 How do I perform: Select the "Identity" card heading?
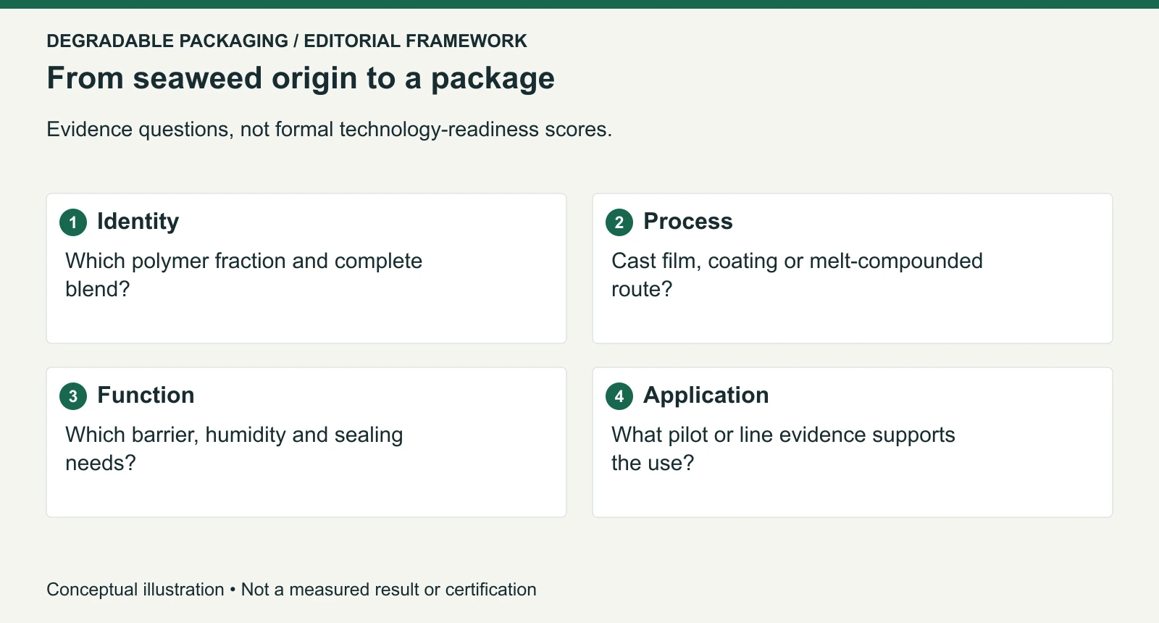coord(138,221)
